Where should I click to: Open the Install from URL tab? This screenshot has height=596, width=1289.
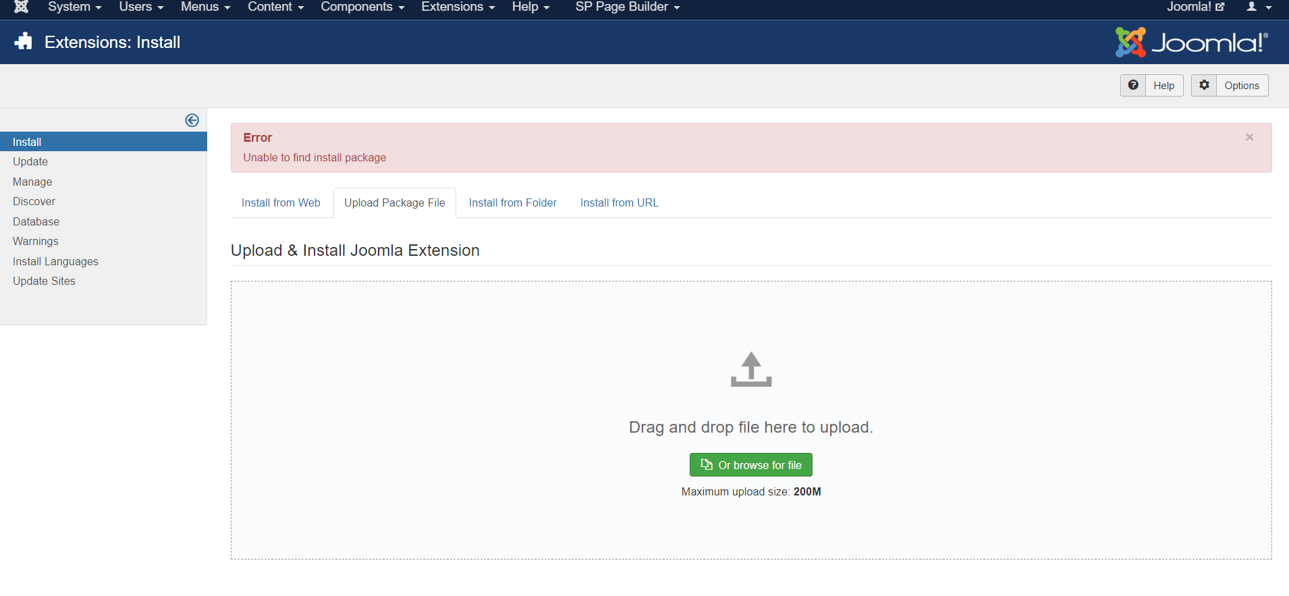[620, 202]
